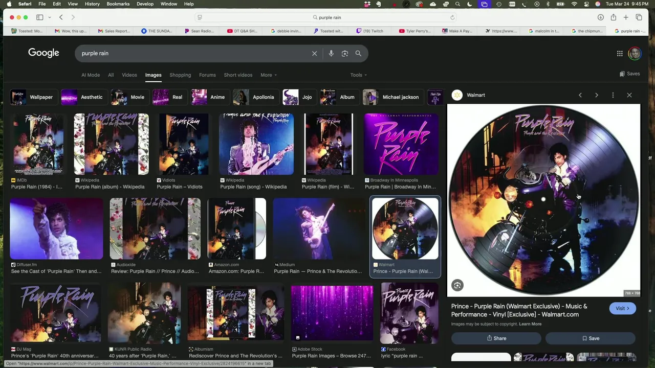Switch to Forums tab
This screenshot has width=655, height=368.
pos(207,75)
